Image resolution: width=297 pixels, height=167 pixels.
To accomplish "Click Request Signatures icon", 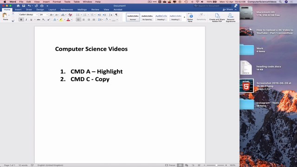I will coord(231,18).
